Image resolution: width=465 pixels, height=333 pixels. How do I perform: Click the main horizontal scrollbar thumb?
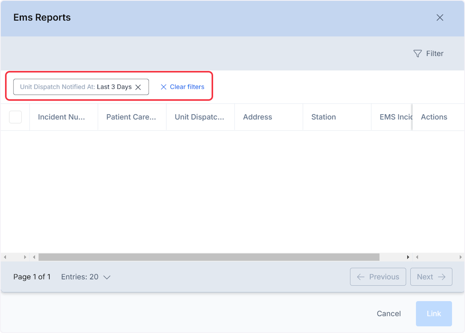[x=209, y=257]
